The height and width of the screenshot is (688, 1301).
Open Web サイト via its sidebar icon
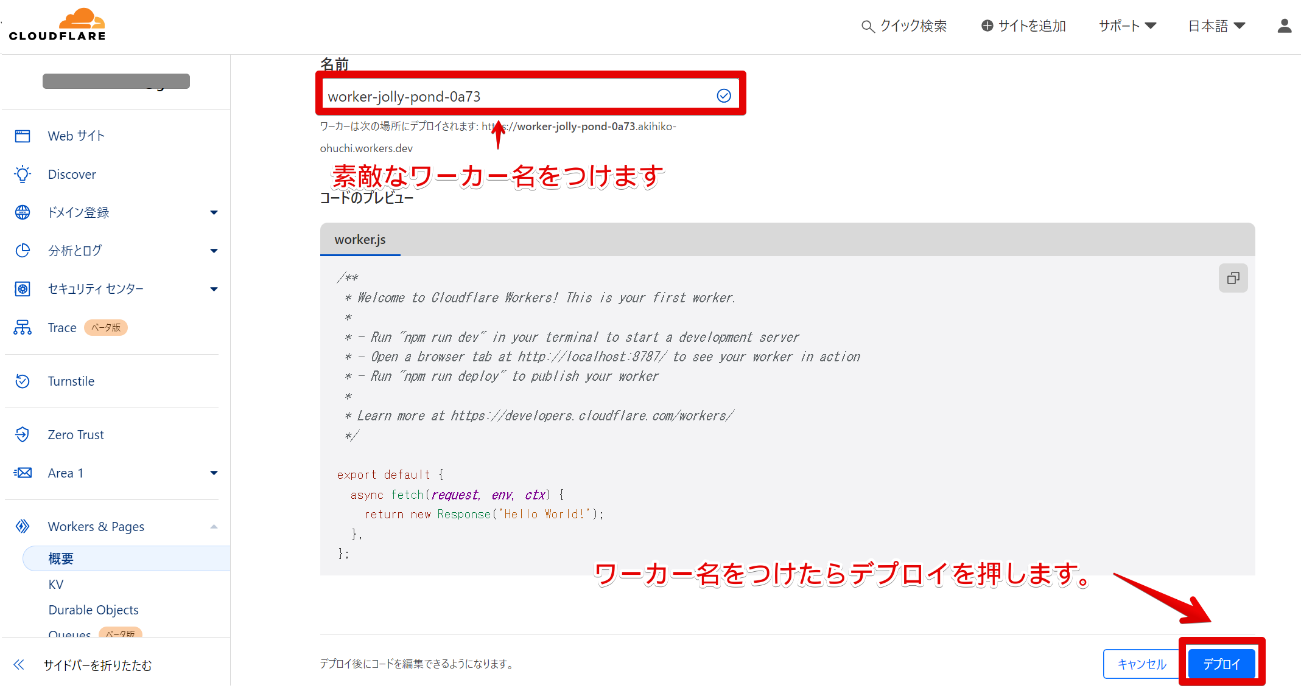tap(23, 136)
